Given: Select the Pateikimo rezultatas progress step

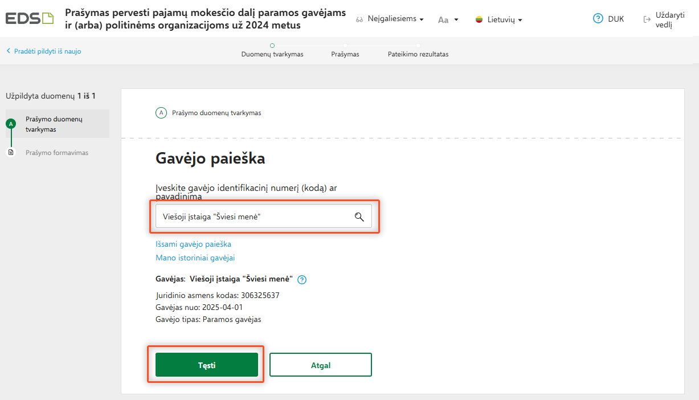Looking at the screenshot, I should [418, 54].
